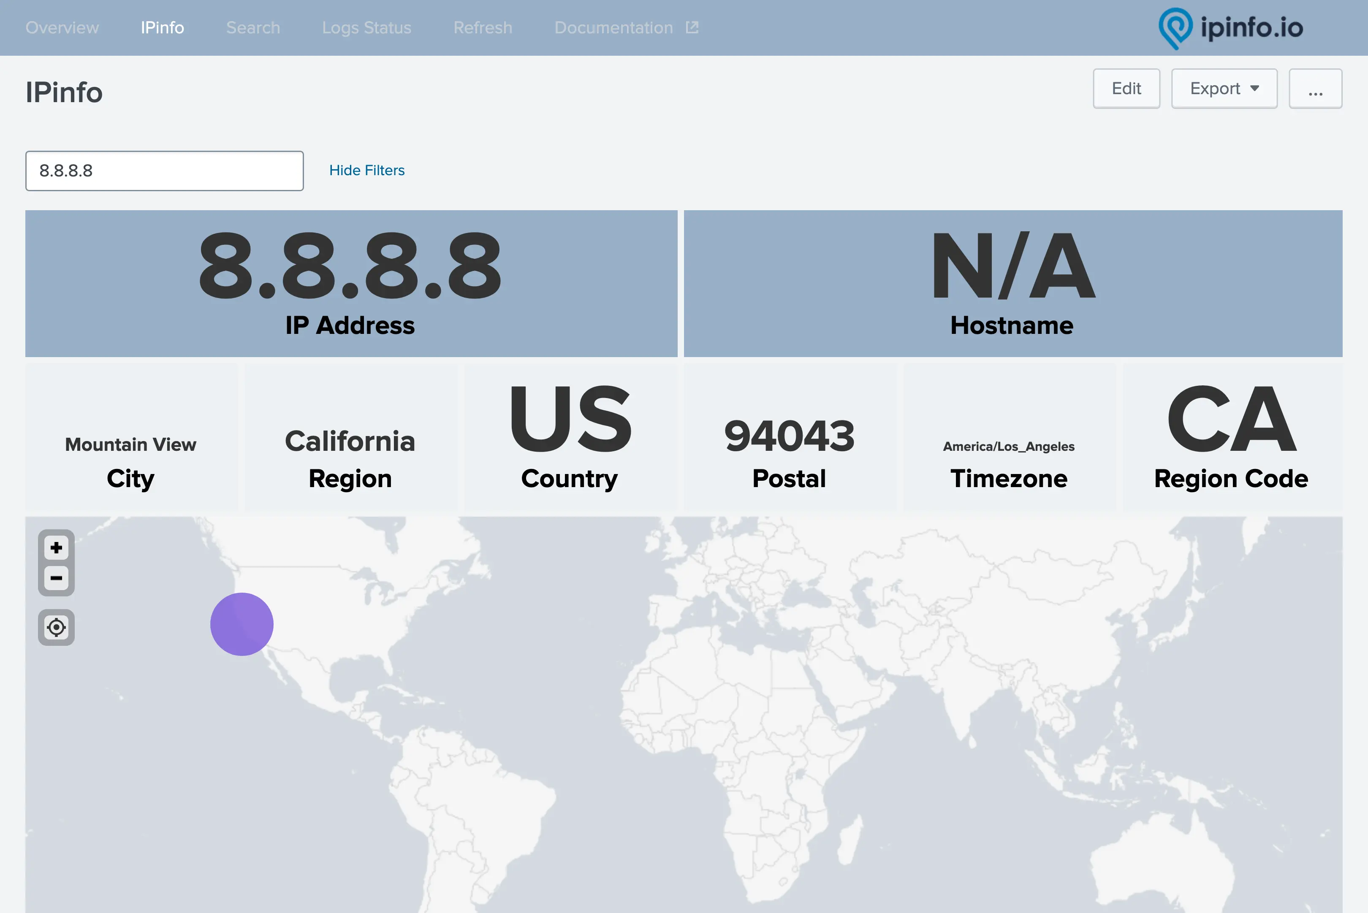Zoom out on the map

pyautogui.click(x=55, y=578)
